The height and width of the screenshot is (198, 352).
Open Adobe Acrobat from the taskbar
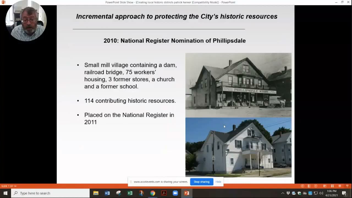pyautogui.click(x=164, y=193)
